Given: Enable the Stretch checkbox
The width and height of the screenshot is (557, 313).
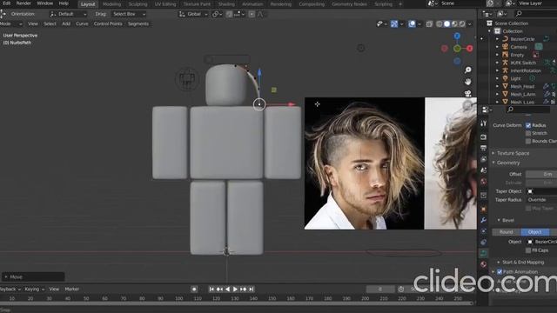Looking at the screenshot, I should coord(528,133).
